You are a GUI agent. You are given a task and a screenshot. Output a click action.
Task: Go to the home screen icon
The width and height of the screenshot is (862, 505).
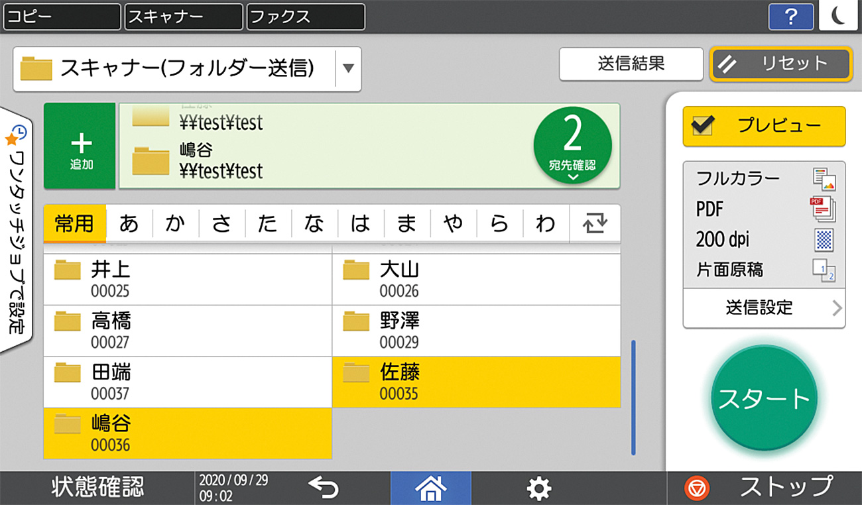(430, 488)
